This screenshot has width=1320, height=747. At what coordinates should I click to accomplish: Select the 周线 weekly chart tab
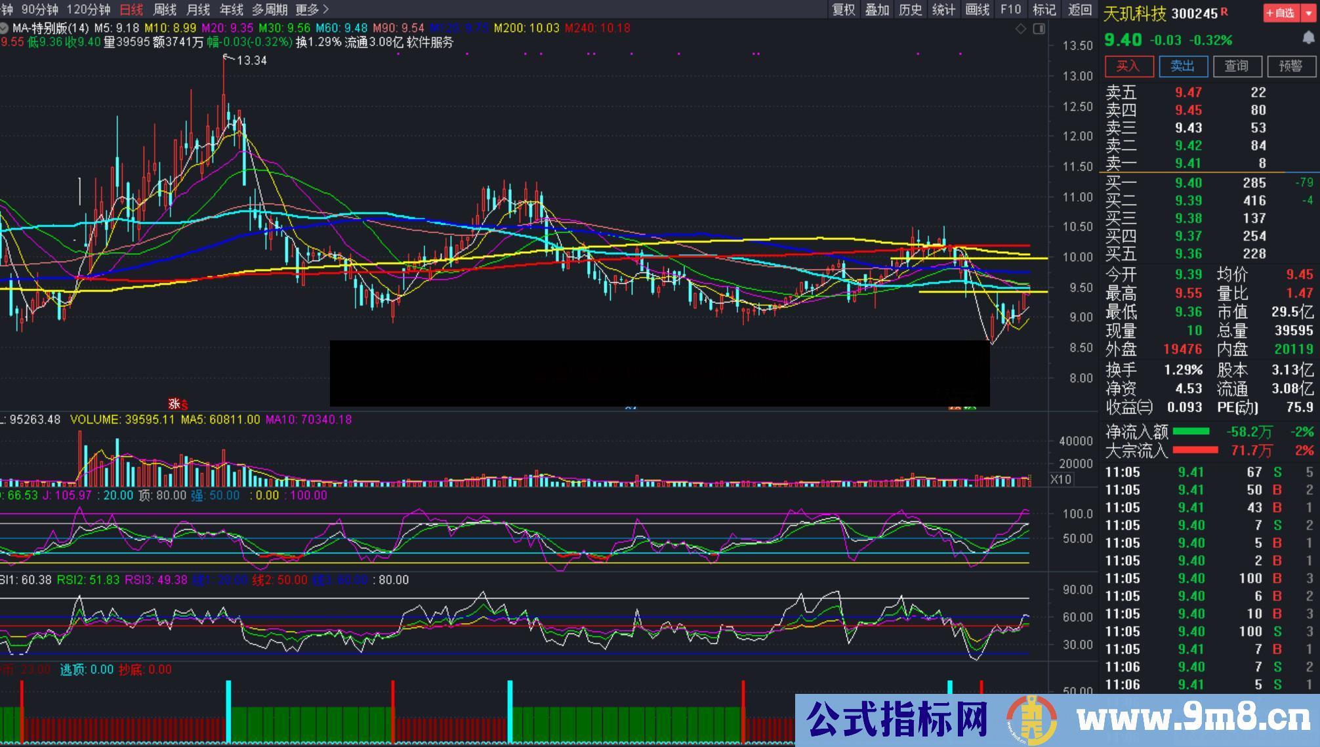tap(165, 9)
